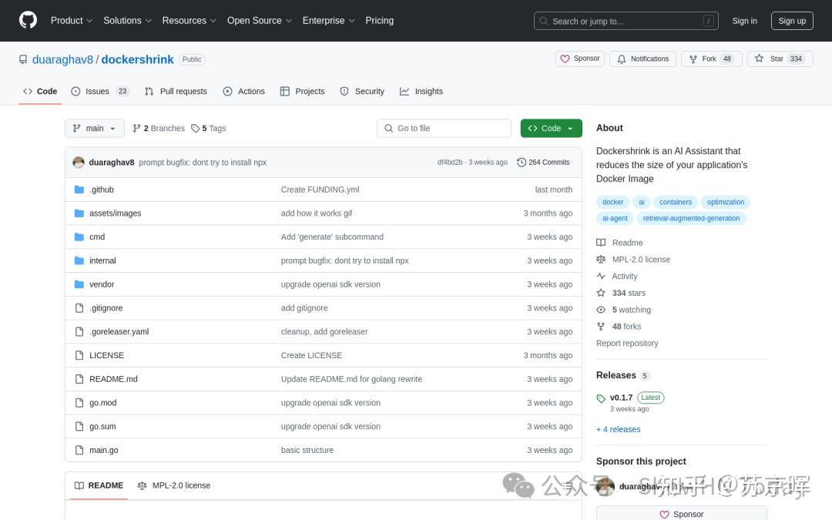Open the Issues tab bug icon

tap(75, 91)
